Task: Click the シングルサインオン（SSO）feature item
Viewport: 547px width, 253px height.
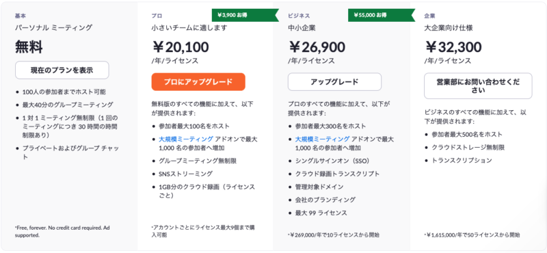Action: click(332, 161)
